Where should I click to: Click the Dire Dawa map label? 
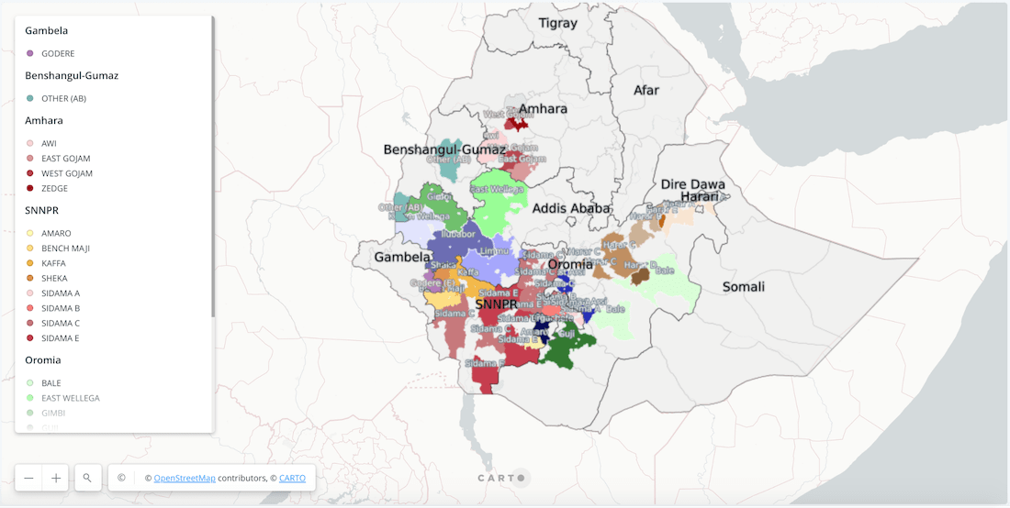(693, 184)
